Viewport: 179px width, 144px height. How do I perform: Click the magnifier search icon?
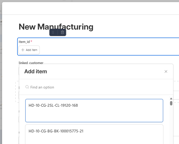point(27,87)
